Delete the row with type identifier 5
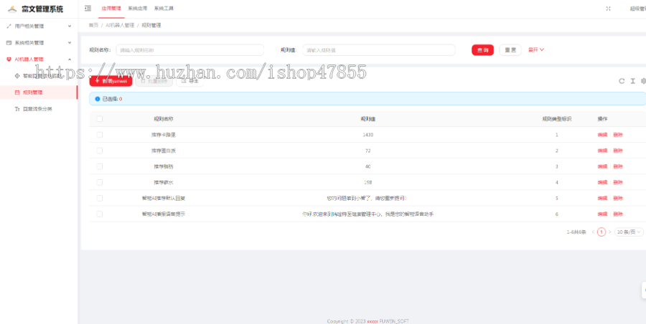 point(618,198)
